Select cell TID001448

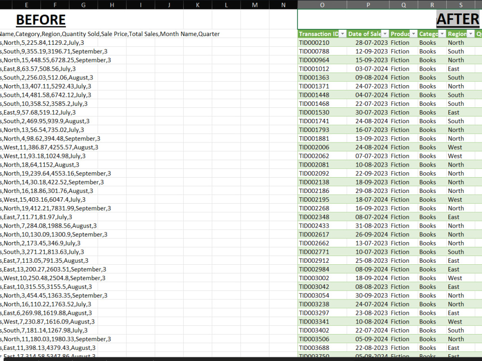point(322,95)
